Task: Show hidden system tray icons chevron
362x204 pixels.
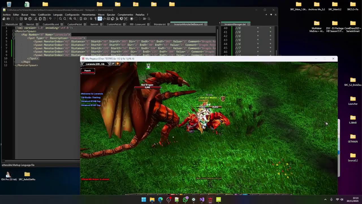Action: pos(325,199)
